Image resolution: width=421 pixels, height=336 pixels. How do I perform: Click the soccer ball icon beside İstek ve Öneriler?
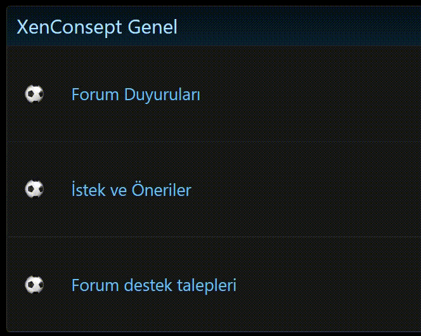[34, 189]
